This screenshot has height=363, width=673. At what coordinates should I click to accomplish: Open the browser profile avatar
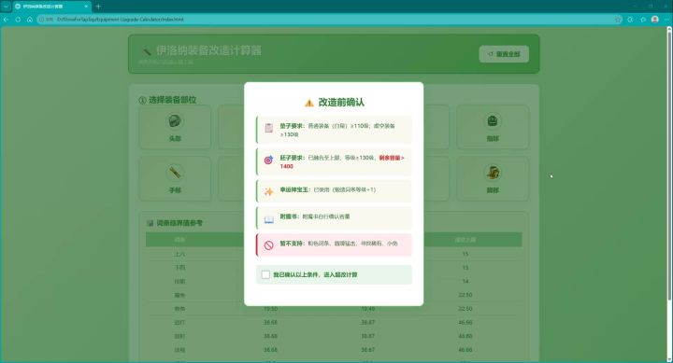point(655,20)
